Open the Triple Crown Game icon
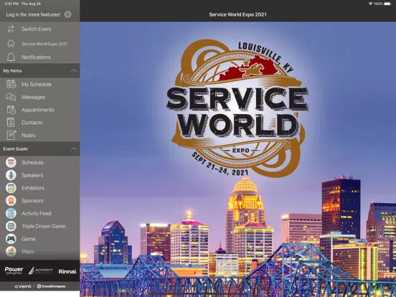Image resolution: width=396 pixels, height=297 pixels. click(x=11, y=226)
